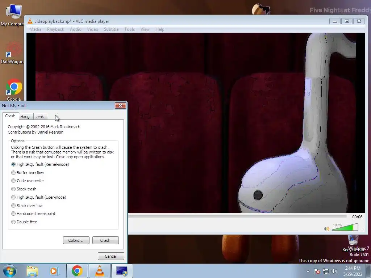Viewport: 371px width, 278px height.
Task: Click the VLC cone title icon
Action: click(x=30, y=21)
